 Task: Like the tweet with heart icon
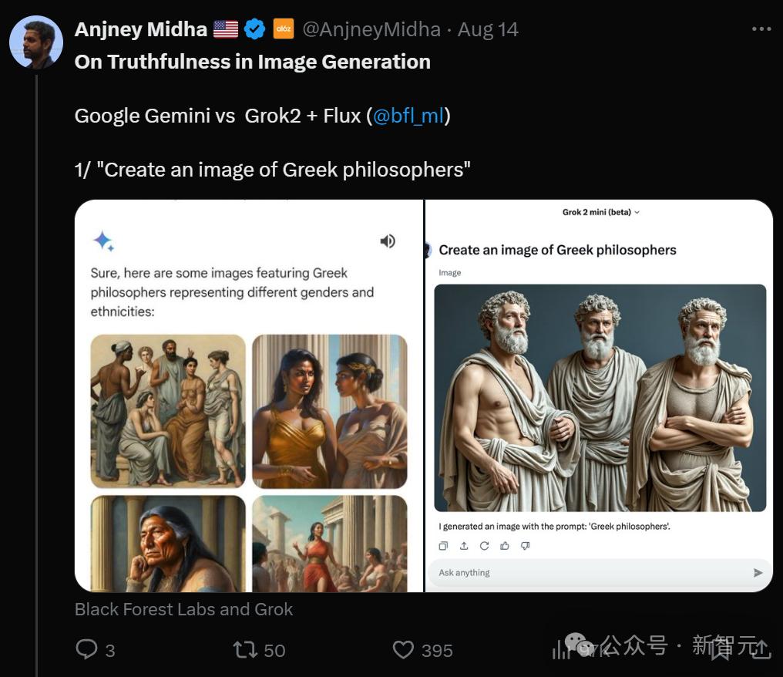(403, 649)
